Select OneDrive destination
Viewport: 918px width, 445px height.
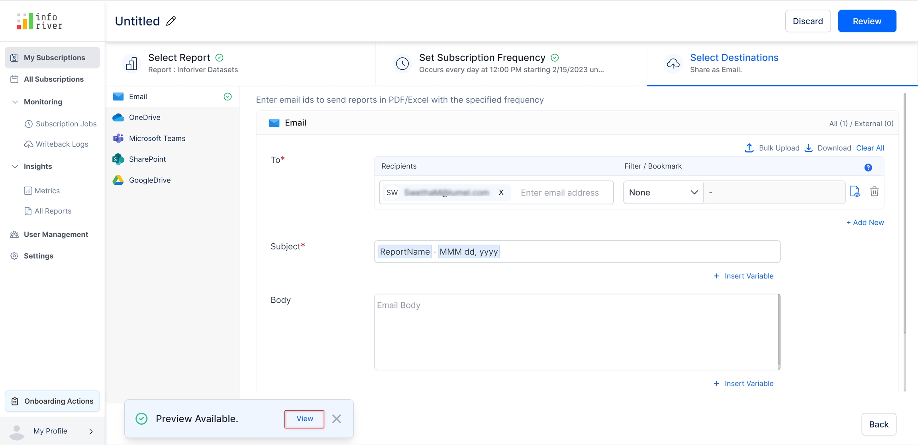click(x=144, y=118)
